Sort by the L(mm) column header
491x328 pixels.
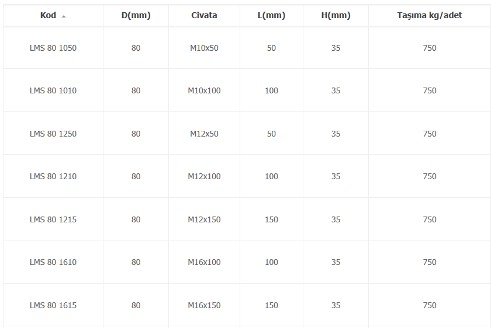coord(271,15)
